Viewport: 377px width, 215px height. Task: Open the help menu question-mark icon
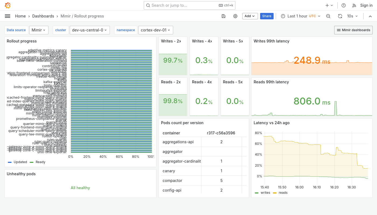343,5
